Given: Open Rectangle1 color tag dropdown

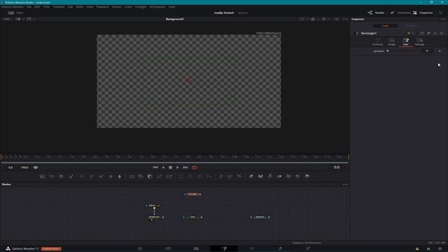Looking at the screenshot, I should (410, 33).
